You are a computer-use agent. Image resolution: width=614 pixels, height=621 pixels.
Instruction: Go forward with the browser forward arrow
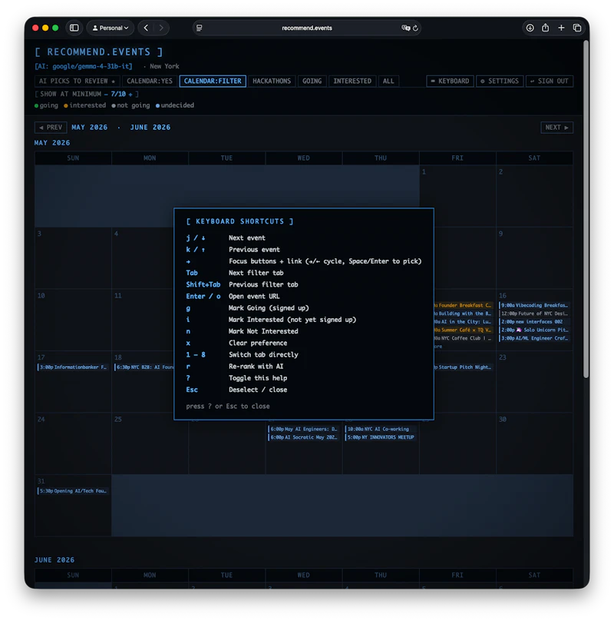[x=161, y=28]
